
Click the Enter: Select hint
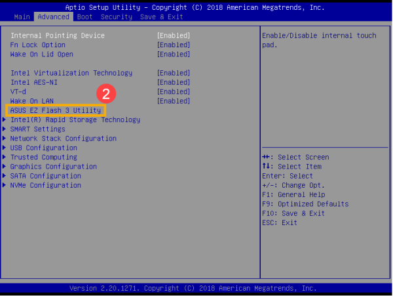288,176
